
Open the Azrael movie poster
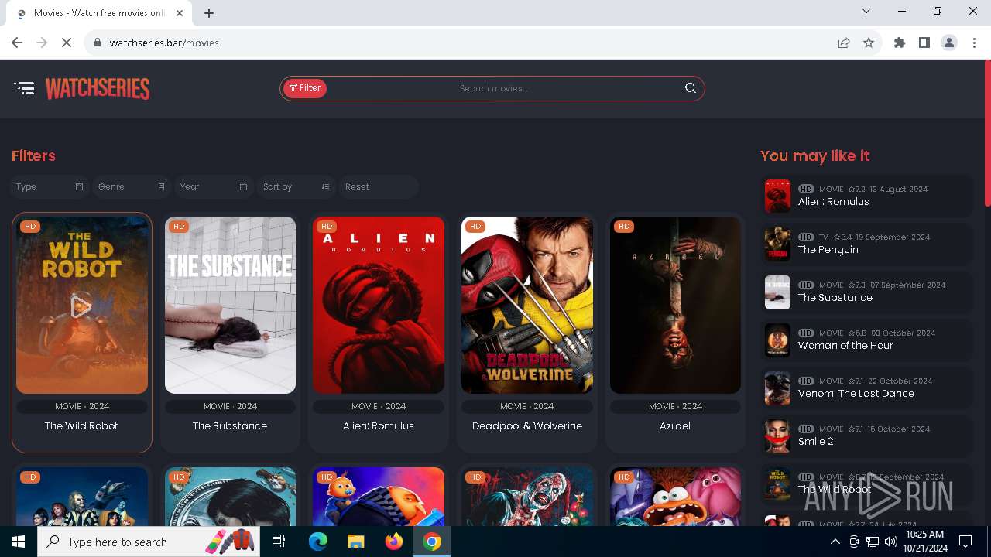tap(675, 305)
